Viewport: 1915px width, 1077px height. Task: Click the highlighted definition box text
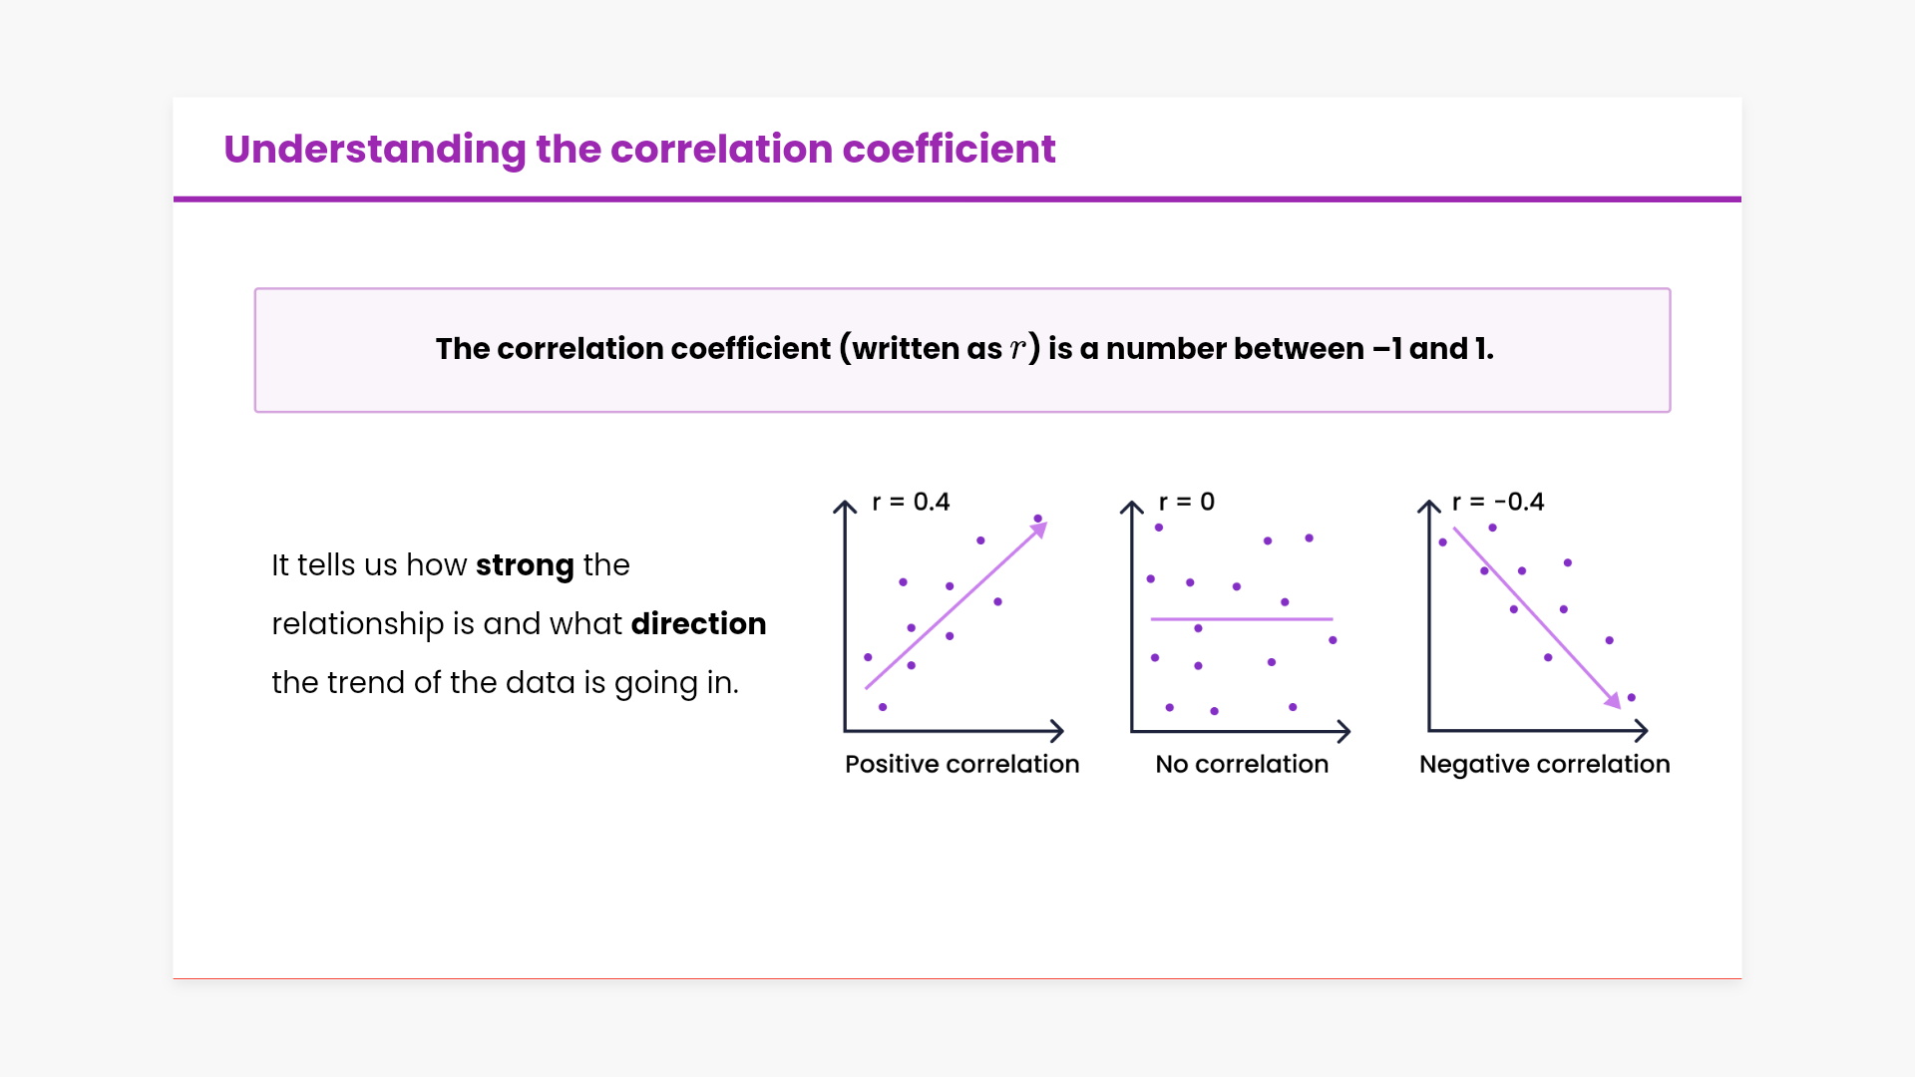point(963,349)
